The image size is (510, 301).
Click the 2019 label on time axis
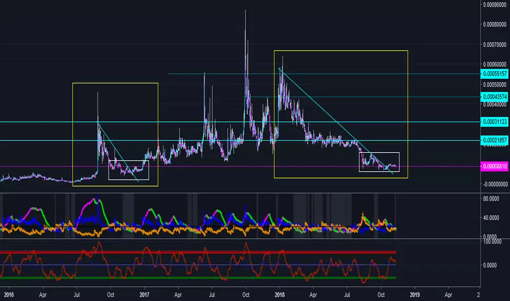(x=415, y=295)
